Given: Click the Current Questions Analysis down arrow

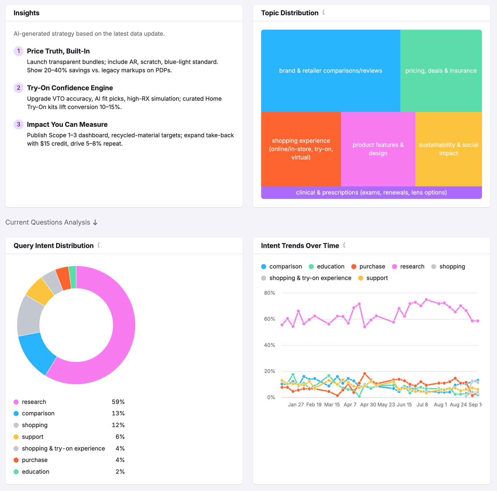Looking at the screenshot, I should tap(95, 222).
